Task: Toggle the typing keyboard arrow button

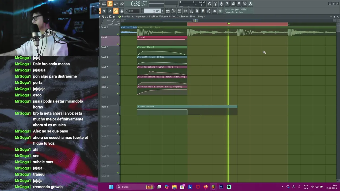Action: pos(104,11)
